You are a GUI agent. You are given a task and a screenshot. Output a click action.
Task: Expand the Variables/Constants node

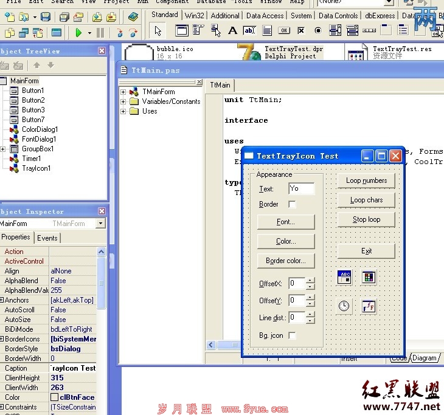(x=123, y=101)
